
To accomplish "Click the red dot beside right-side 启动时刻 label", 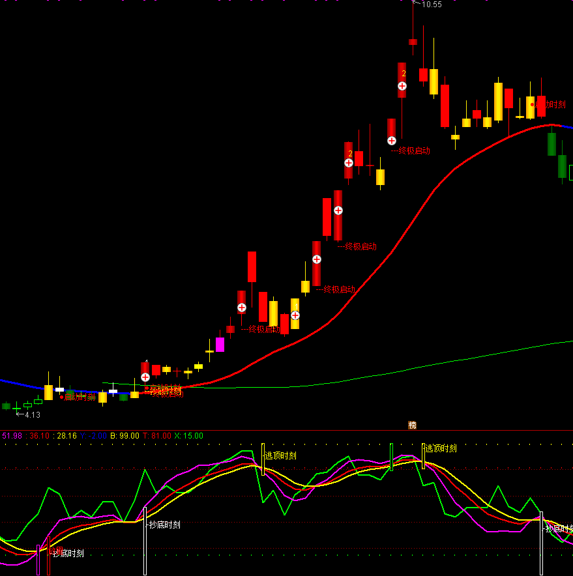I will 533,104.
